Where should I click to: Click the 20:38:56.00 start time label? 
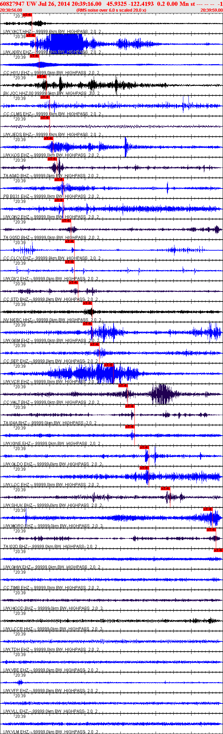(11, 10)
